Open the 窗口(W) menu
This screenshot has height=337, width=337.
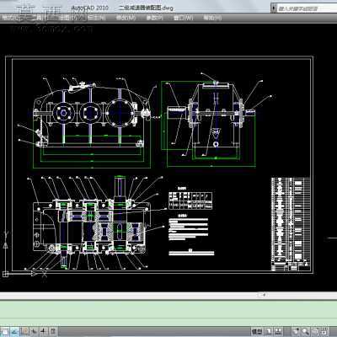(x=184, y=18)
